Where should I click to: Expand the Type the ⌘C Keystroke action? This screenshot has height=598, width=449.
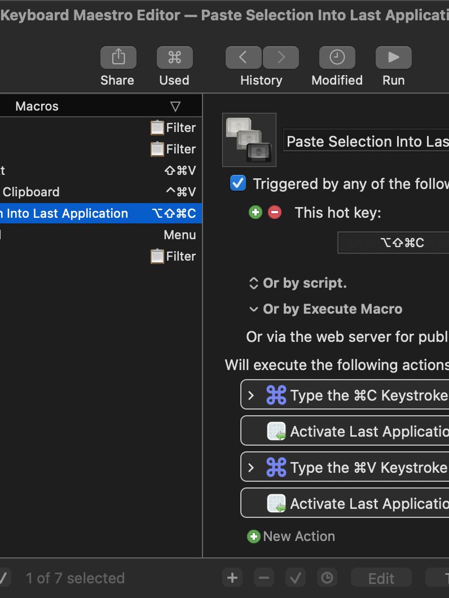[250, 395]
